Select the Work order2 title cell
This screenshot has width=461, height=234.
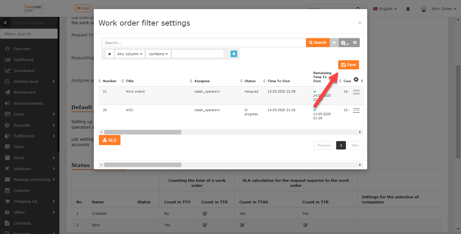tap(135, 92)
